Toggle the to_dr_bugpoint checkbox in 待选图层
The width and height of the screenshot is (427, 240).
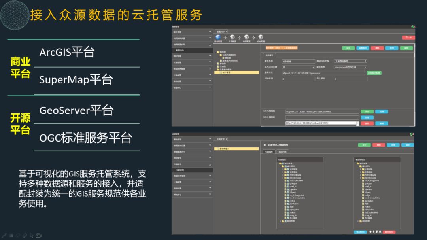coord(288,195)
